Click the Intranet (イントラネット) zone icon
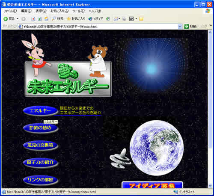Screen dimensions: 214x196 tap(176, 192)
